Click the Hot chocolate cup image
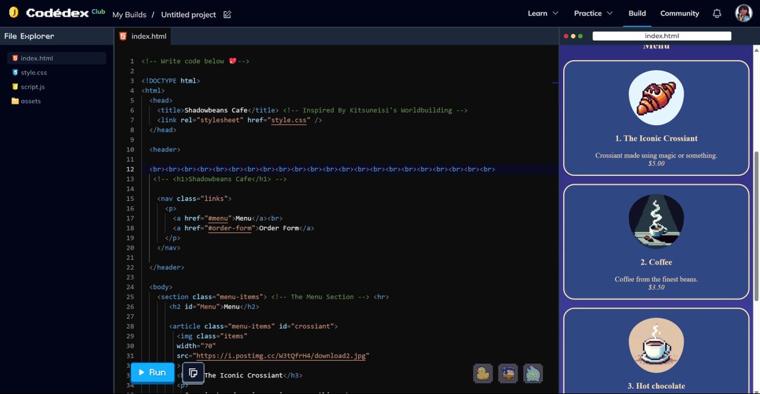The width and height of the screenshot is (760, 394). (656, 345)
